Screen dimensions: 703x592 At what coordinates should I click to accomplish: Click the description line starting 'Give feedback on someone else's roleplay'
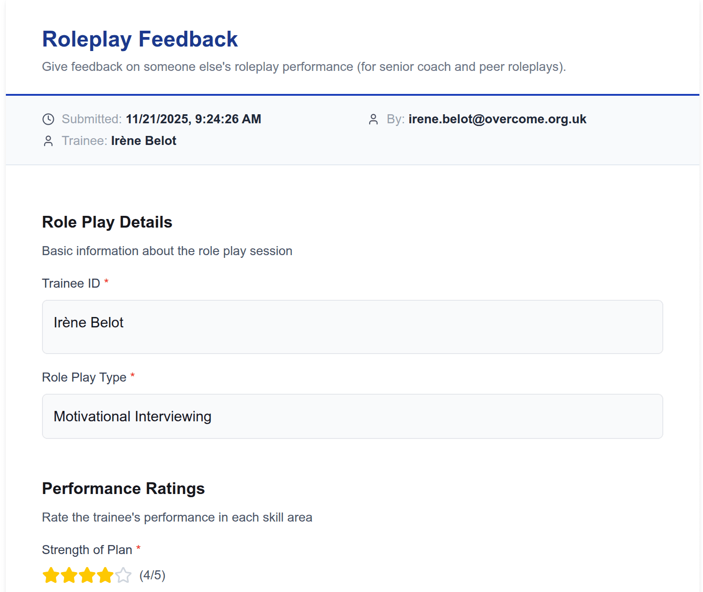pos(304,67)
